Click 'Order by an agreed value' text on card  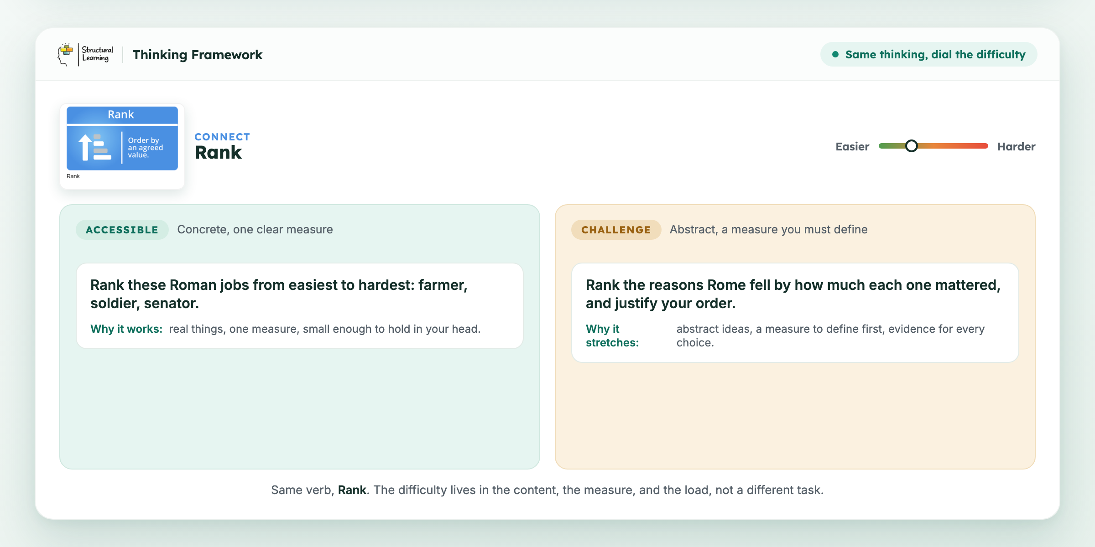pyautogui.click(x=146, y=148)
